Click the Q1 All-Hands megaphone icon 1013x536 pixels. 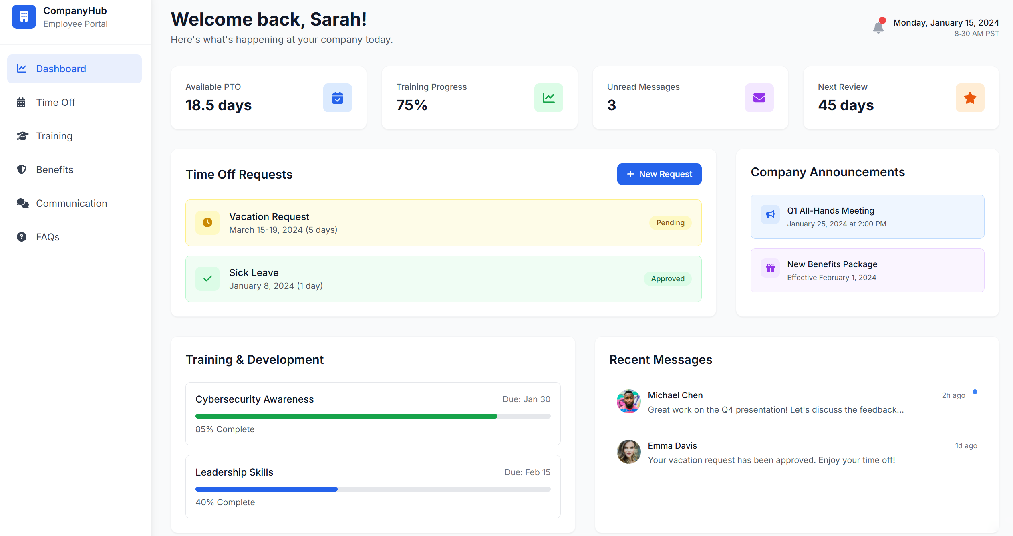click(x=770, y=215)
